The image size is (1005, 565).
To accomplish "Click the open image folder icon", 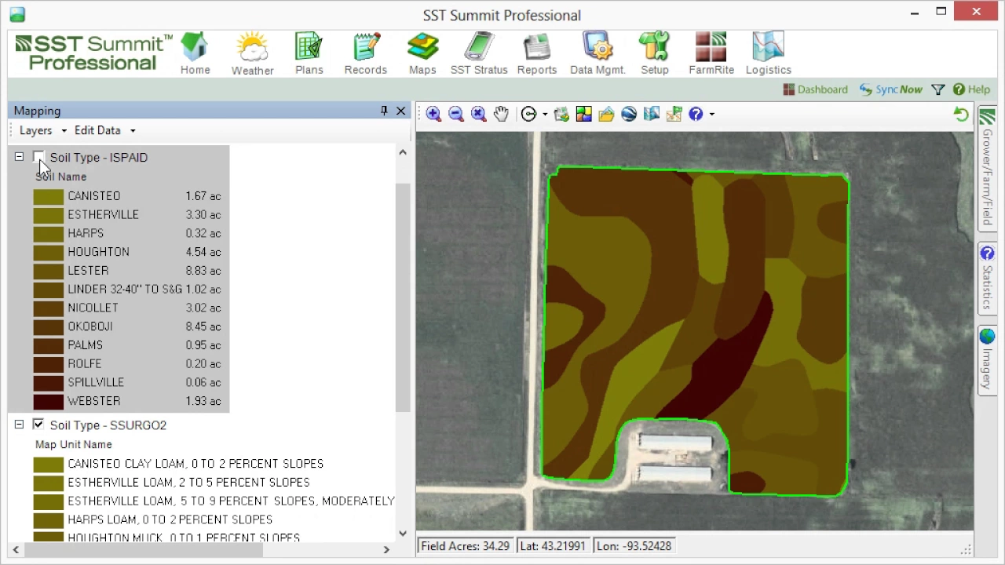I will [x=606, y=115].
